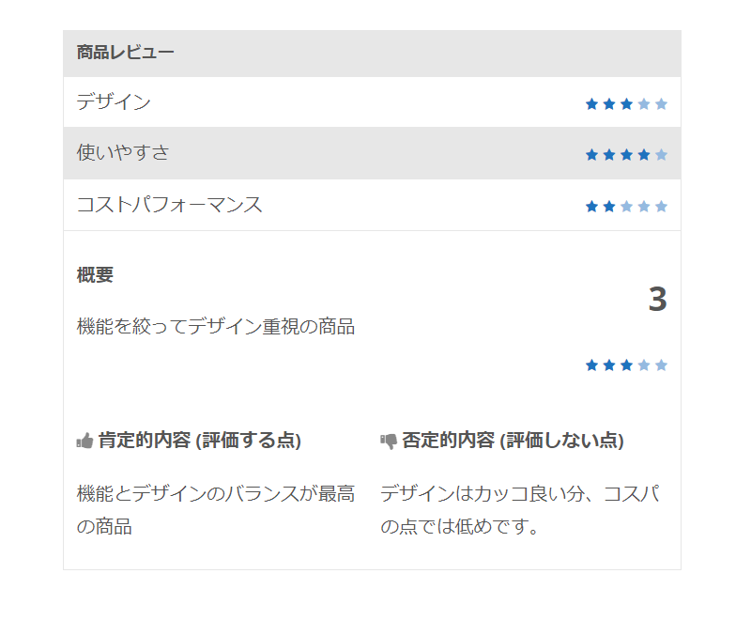This screenshot has width=751, height=620.
Task: Select the デザイン row label
Action: (114, 102)
